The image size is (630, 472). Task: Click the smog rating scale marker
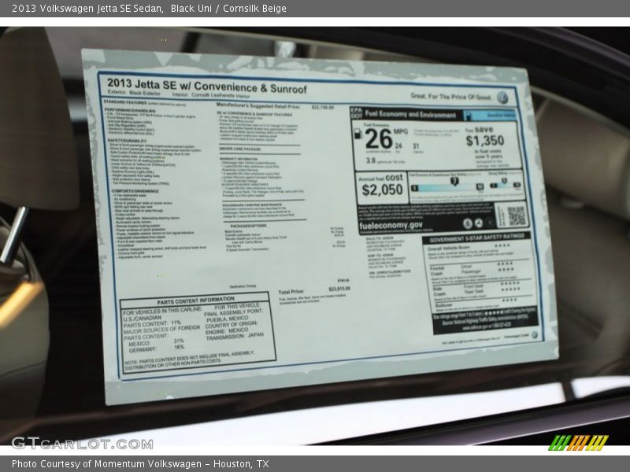504,181
